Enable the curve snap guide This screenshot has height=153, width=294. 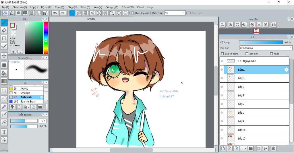(112, 13)
